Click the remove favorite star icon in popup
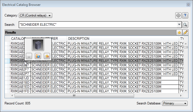This screenshot has height=112, width=193. (47, 56)
